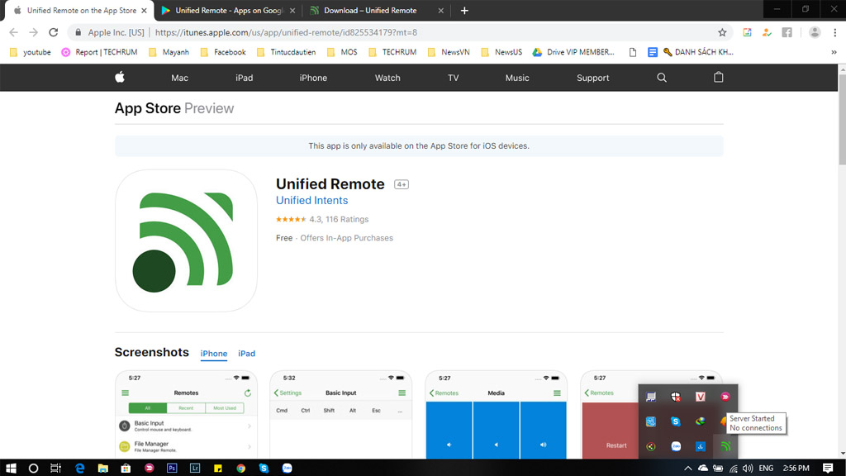
Task: Go back using the browser back arrow
Action: 13,32
